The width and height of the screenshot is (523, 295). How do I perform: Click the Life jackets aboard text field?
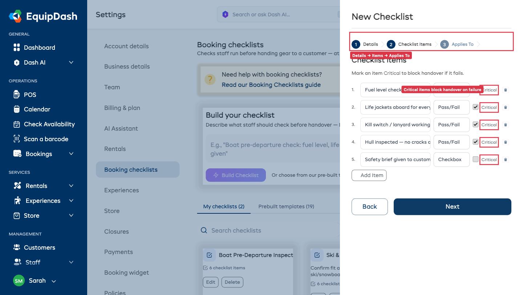click(x=396, y=107)
